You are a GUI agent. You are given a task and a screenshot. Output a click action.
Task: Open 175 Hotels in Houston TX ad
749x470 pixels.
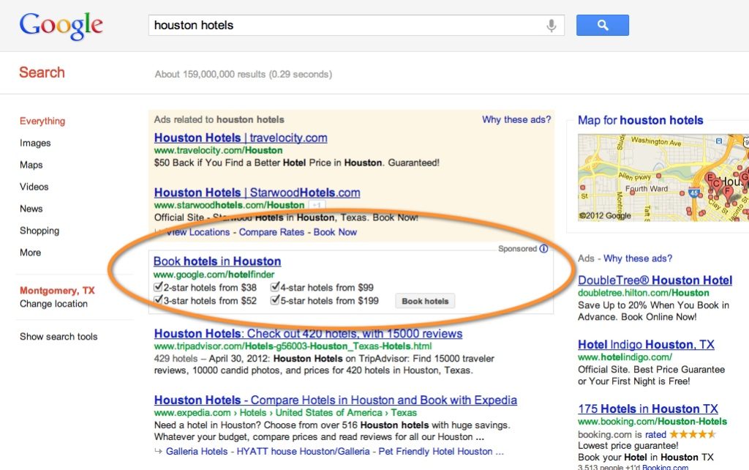tap(648, 409)
